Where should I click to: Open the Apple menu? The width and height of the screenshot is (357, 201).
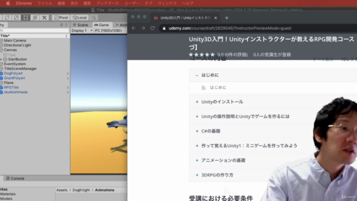(8, 3)
